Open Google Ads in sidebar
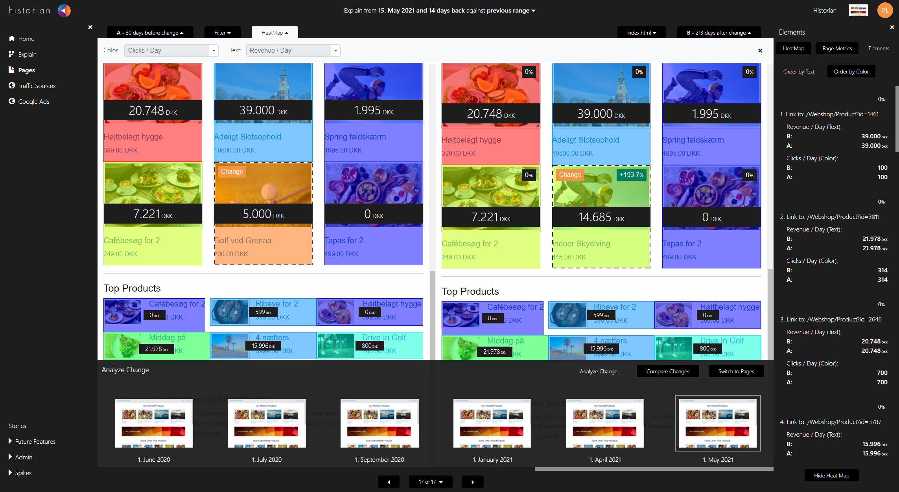The width and height of the screenshot is (899, 492). tap(29, 101)
